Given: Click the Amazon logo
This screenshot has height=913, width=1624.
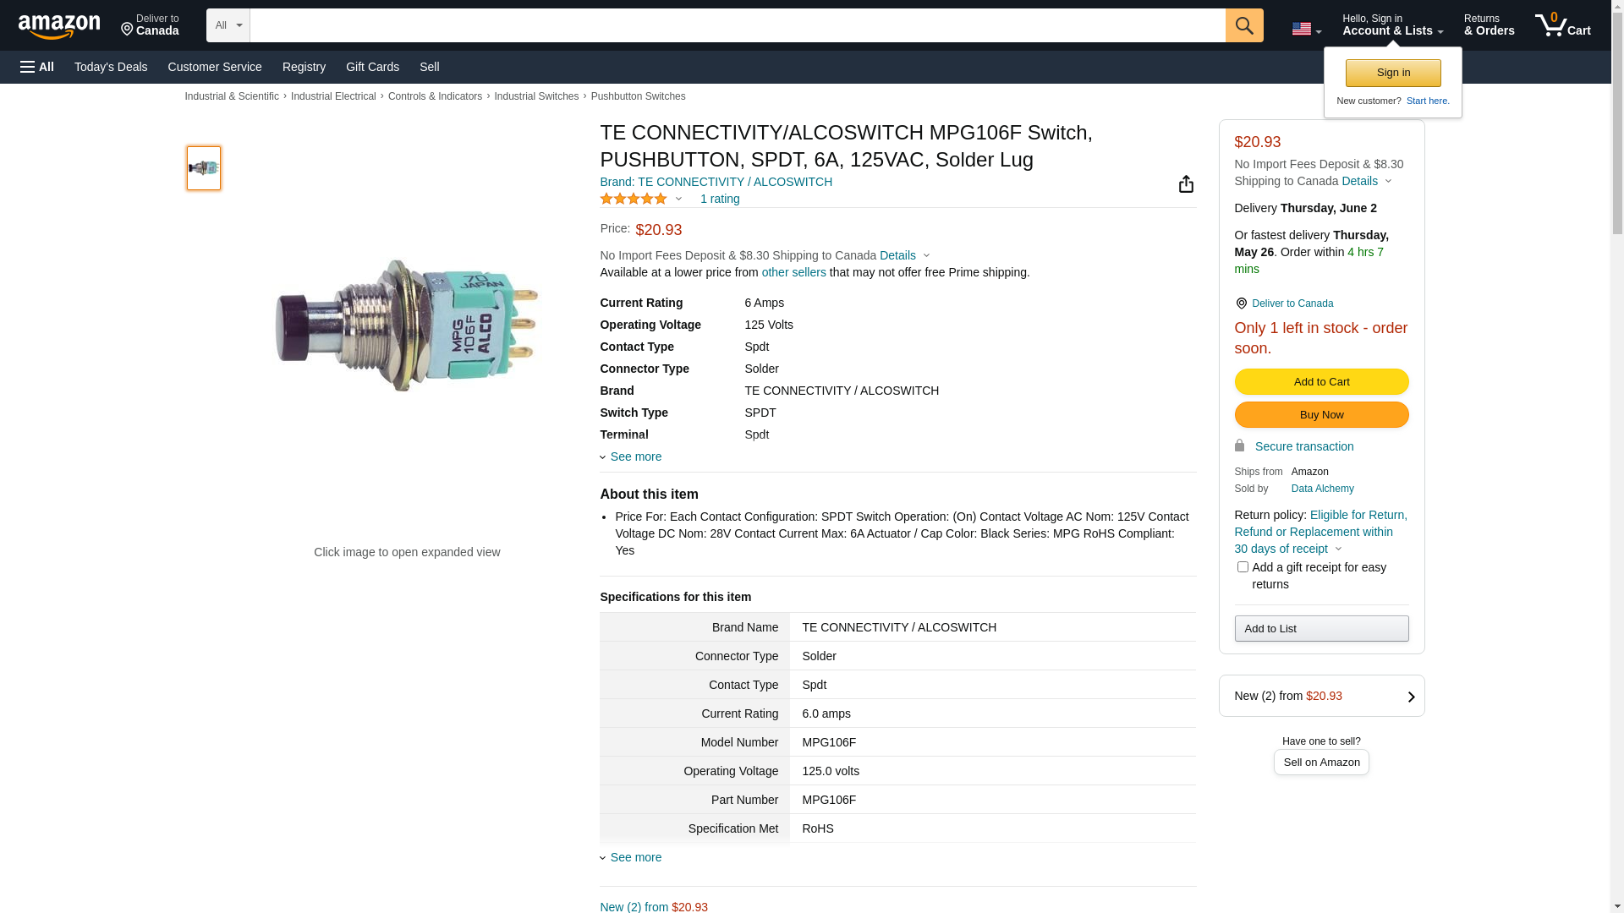Looking at the screenshot, I should (59, 26).
